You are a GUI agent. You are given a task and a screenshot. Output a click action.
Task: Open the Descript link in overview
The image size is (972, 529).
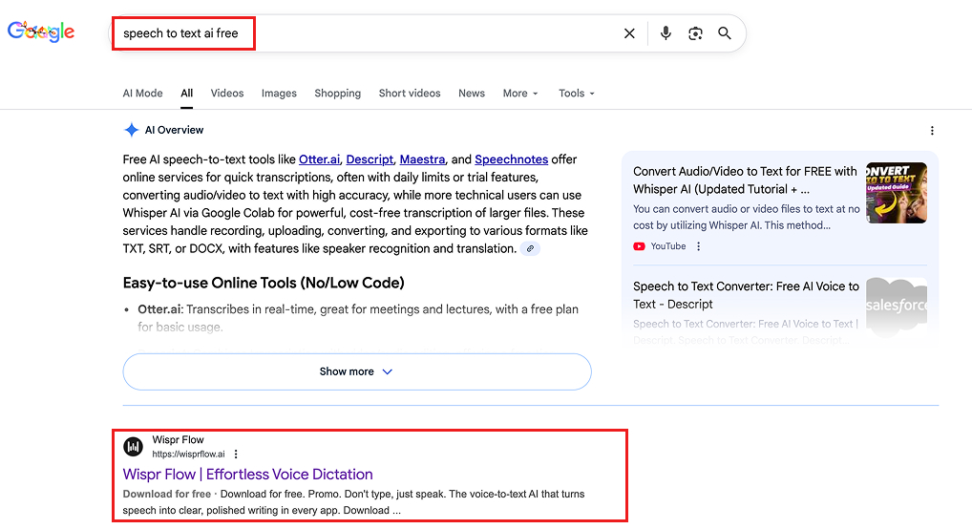[370, 159]
